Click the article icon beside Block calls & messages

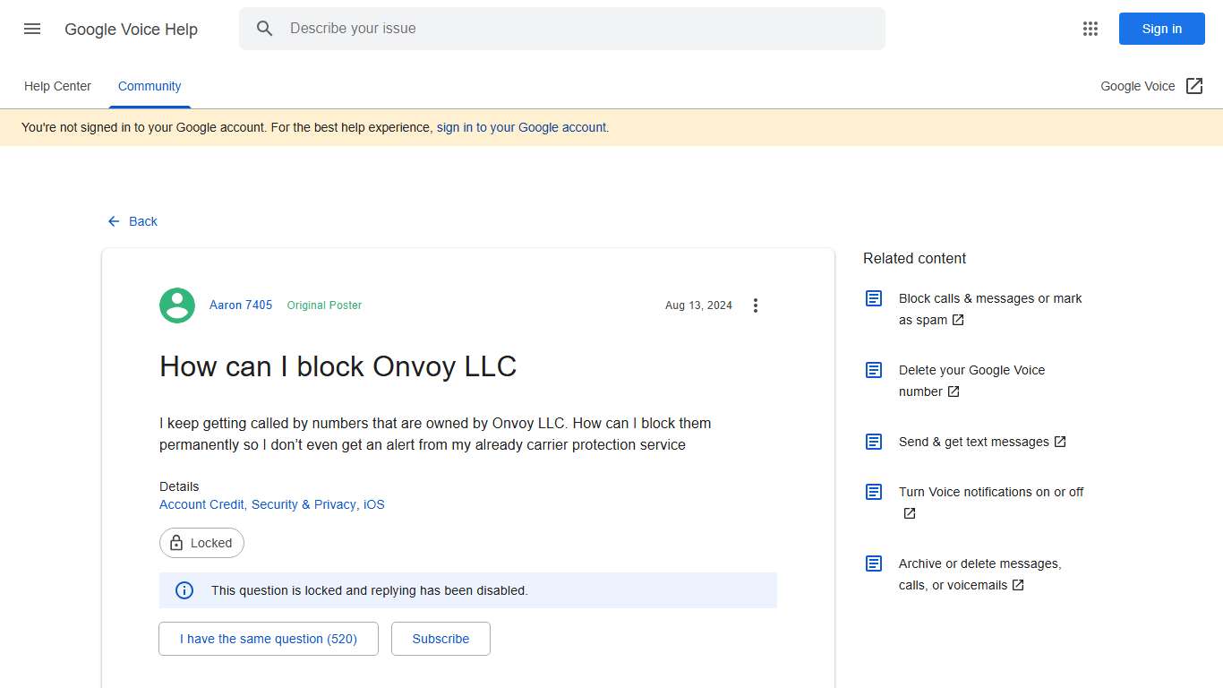[873, 298]
